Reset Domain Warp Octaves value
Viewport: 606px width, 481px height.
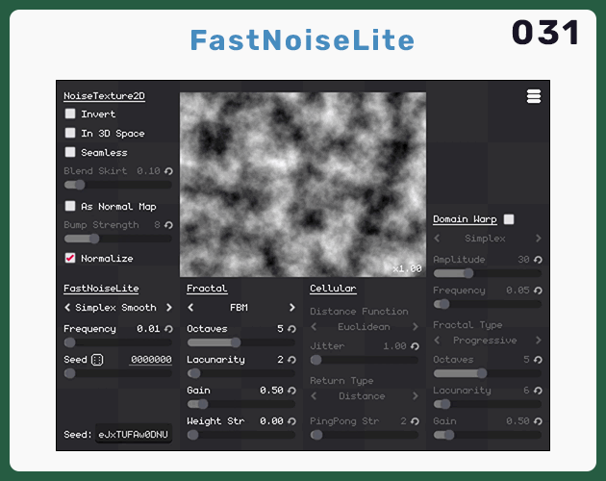538,360
